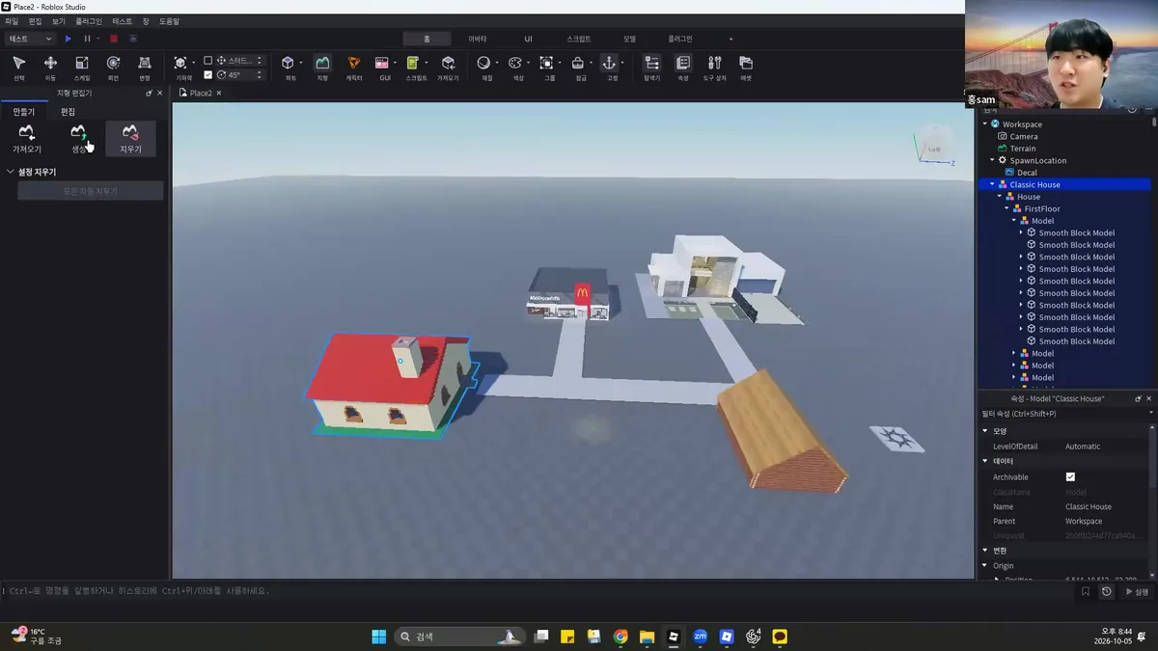
Task: Collapse the 설정 지우기 section
Action: pyautogui.click(x=11, y=172)
